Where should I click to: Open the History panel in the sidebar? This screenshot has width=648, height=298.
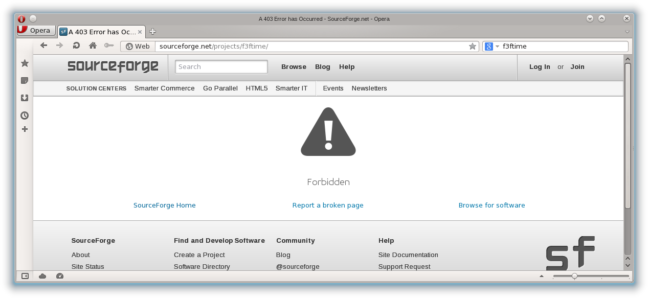tap(25, 116)
